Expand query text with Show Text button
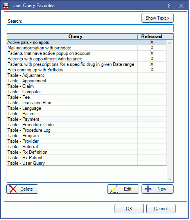Screen dimensions: 190x220 [158, 18]
